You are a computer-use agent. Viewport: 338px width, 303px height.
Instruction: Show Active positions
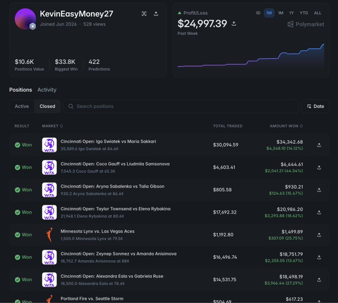pos(22,106)
